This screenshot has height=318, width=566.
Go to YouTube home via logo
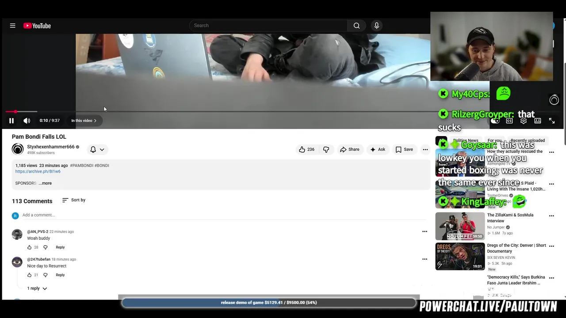37,26
